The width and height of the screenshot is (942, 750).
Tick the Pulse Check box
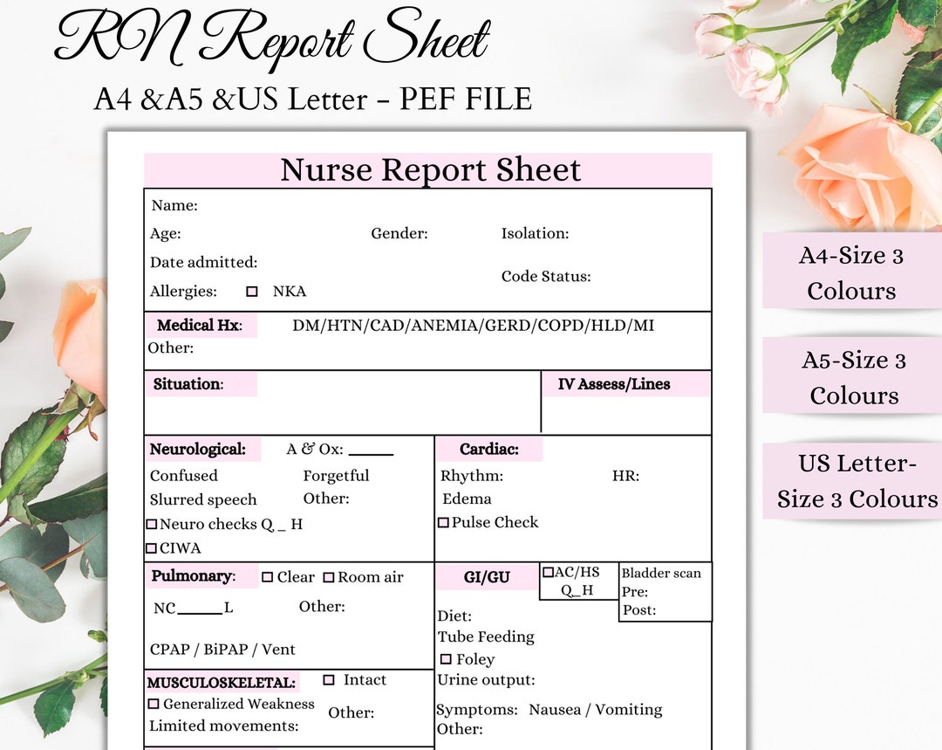pyautogui.click(x=442, y=522)
